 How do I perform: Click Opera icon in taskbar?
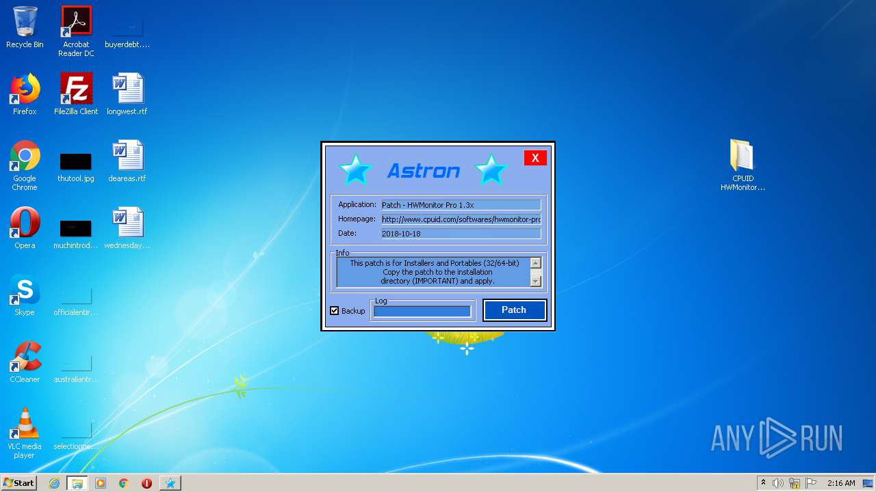click(146, 483)
